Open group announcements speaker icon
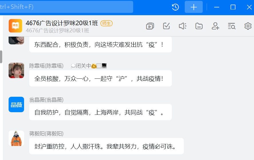Screen dimensions: 254x160 click(183, 26)
